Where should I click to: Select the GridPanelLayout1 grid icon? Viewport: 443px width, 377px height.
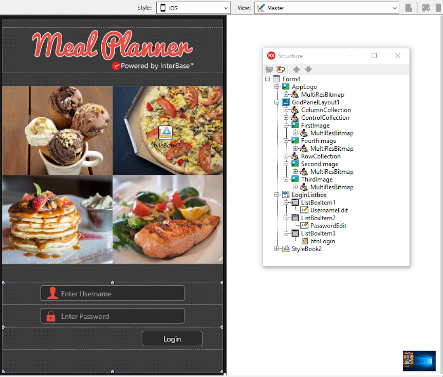(286, 102)
